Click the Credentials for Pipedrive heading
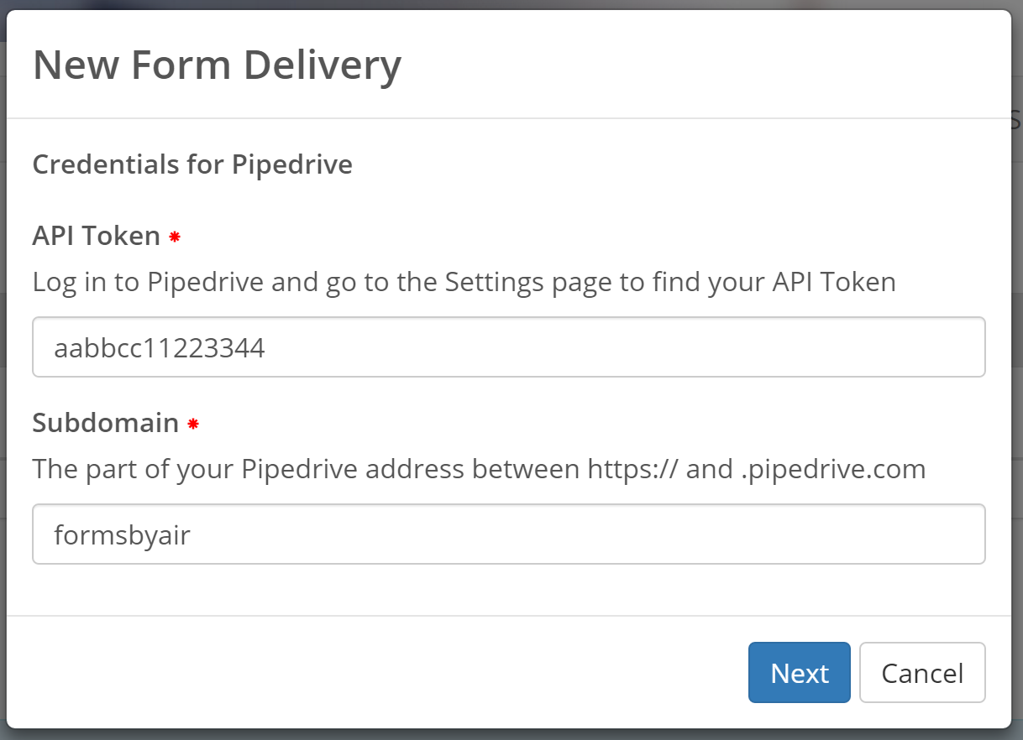Image resolution: width=1023 pixels, height=740 pixels. (191, 164)
